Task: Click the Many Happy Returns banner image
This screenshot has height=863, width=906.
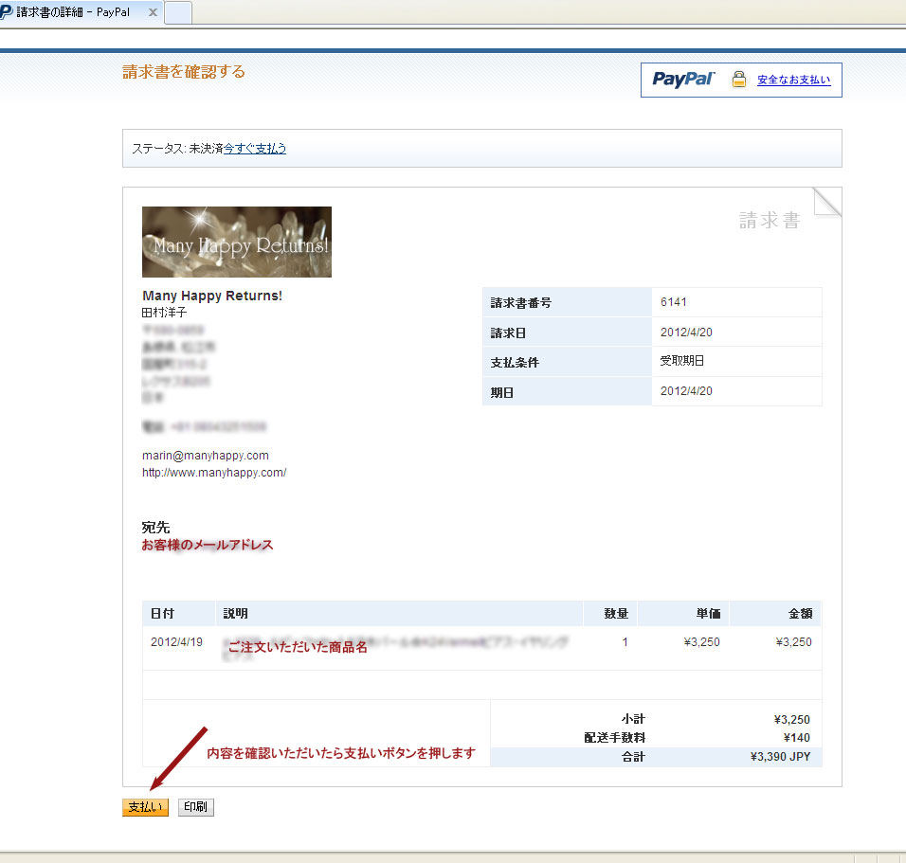Action: click(237, 242)
